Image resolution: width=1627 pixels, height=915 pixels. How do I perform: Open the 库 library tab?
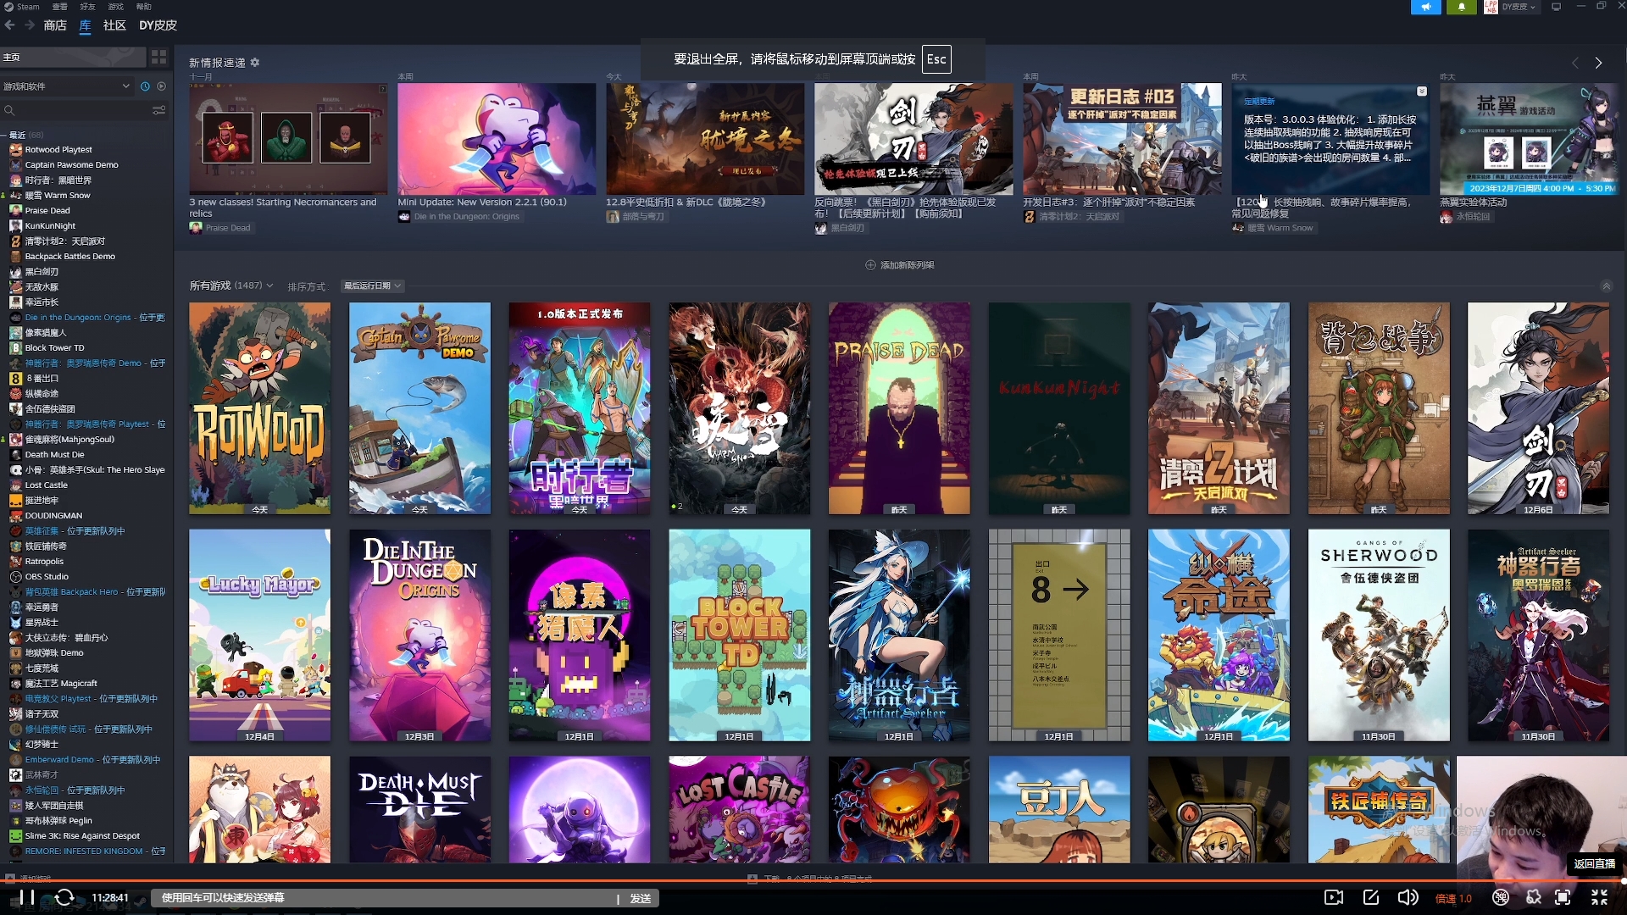(85, 25)
